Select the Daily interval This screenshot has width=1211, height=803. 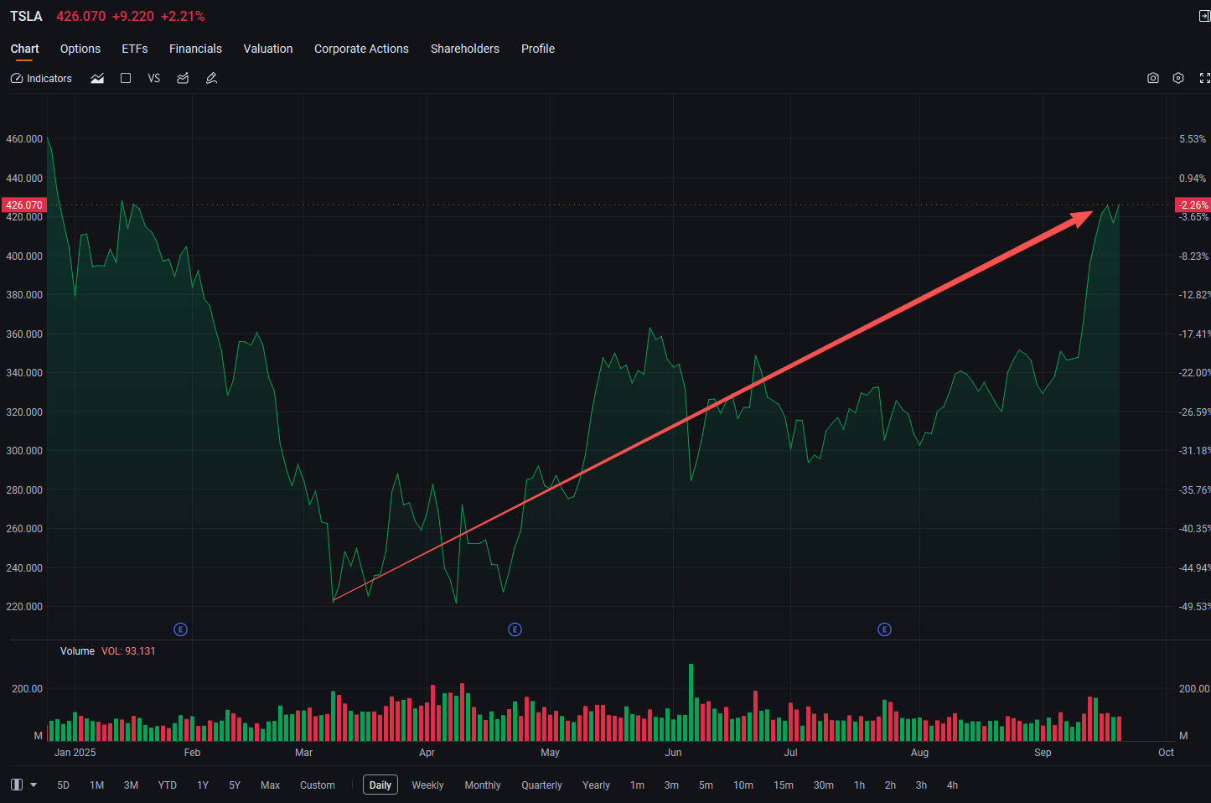[x=380, y=785]
